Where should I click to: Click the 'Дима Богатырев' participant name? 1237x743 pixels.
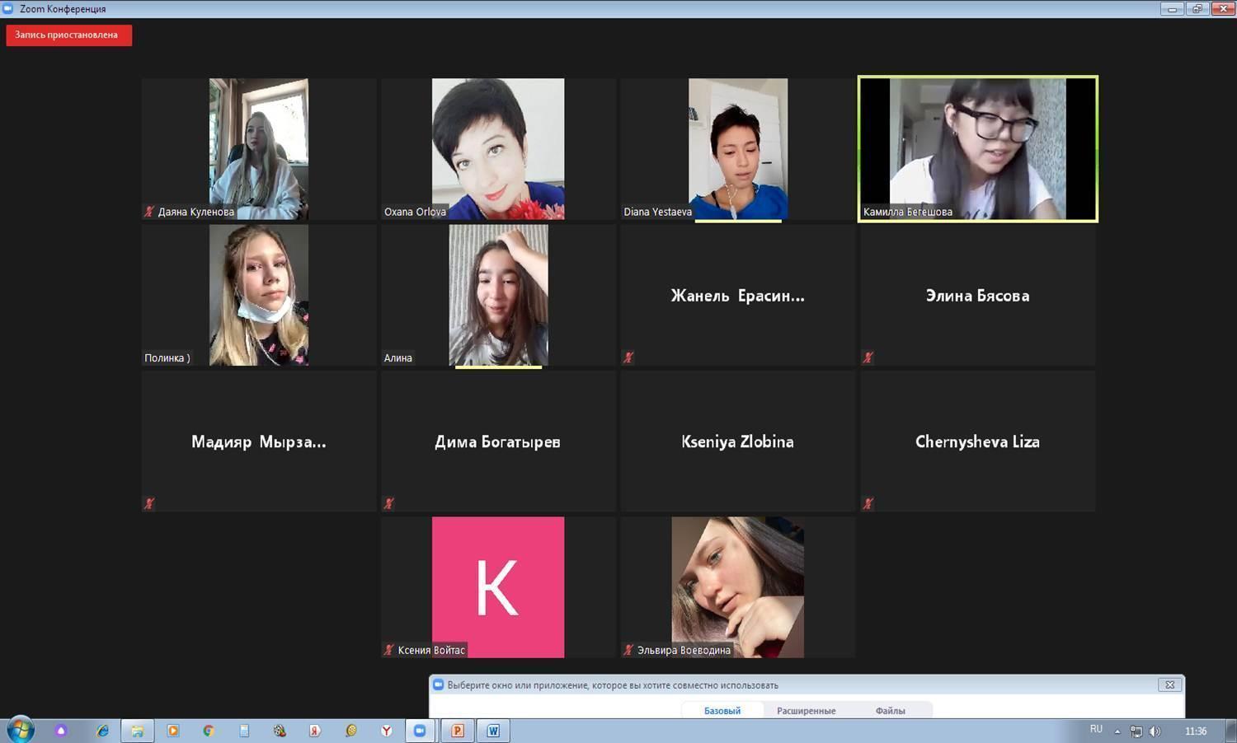(498, 442)
